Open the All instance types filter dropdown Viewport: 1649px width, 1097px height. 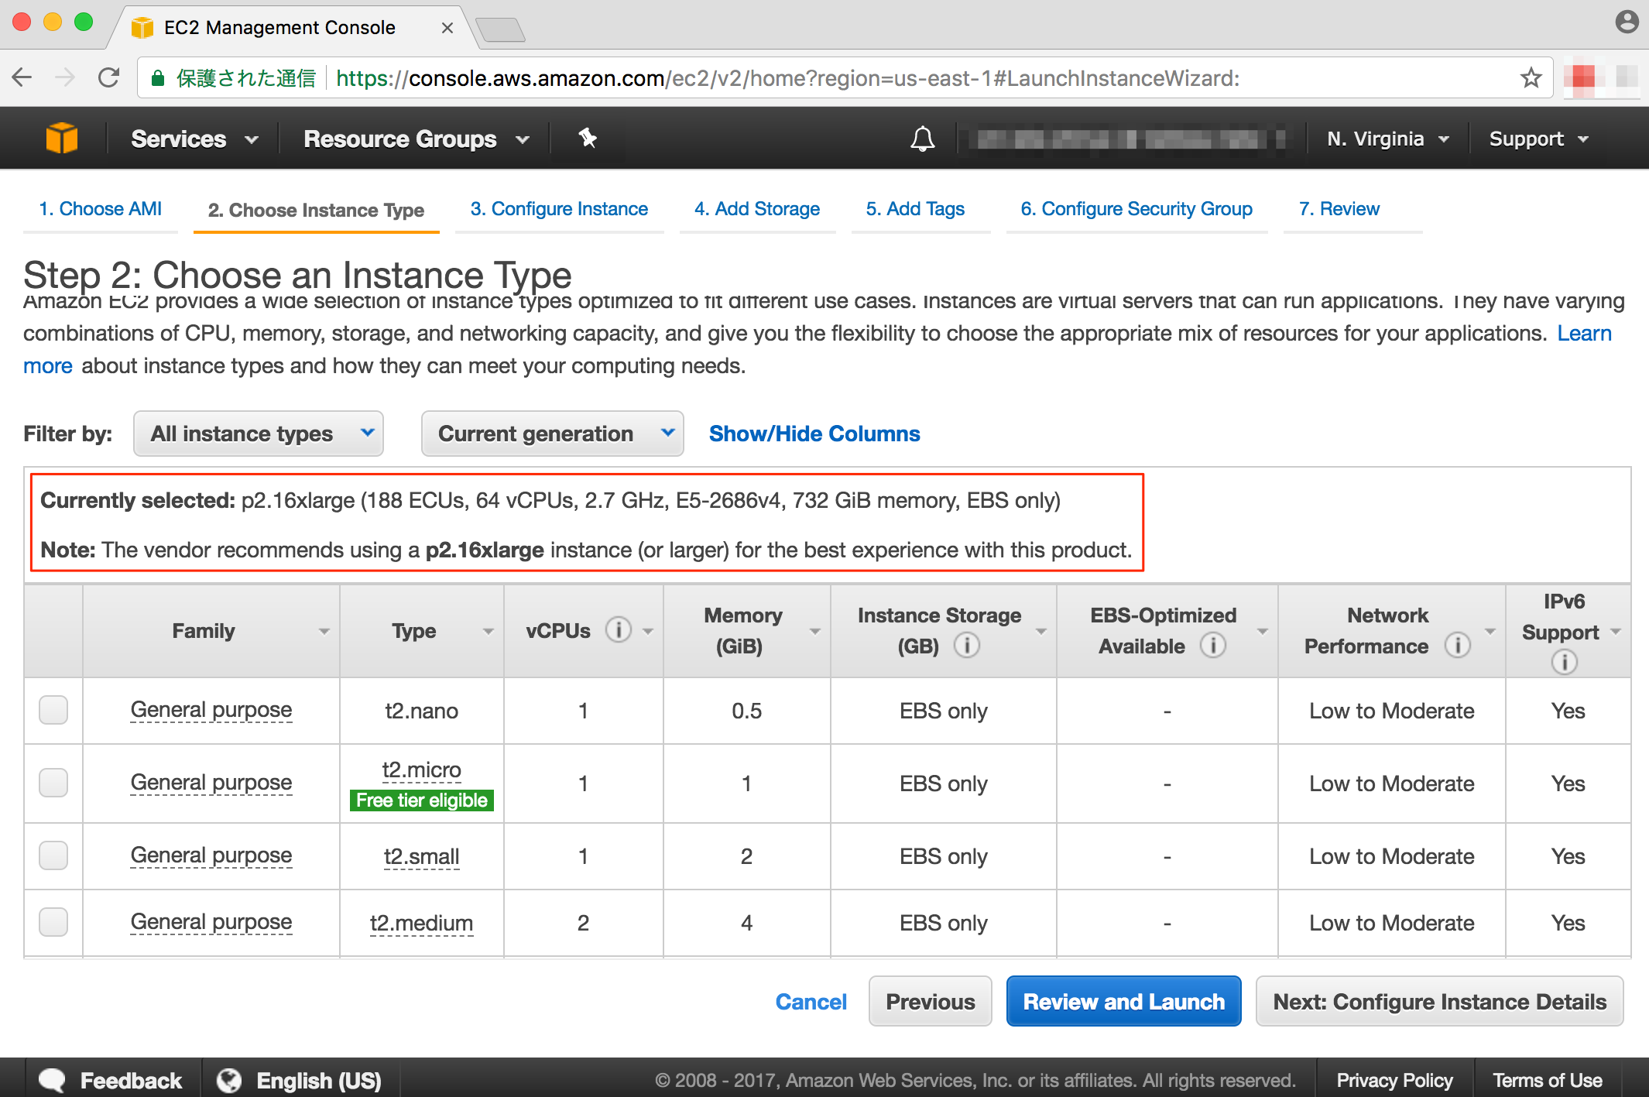point(259,434)
